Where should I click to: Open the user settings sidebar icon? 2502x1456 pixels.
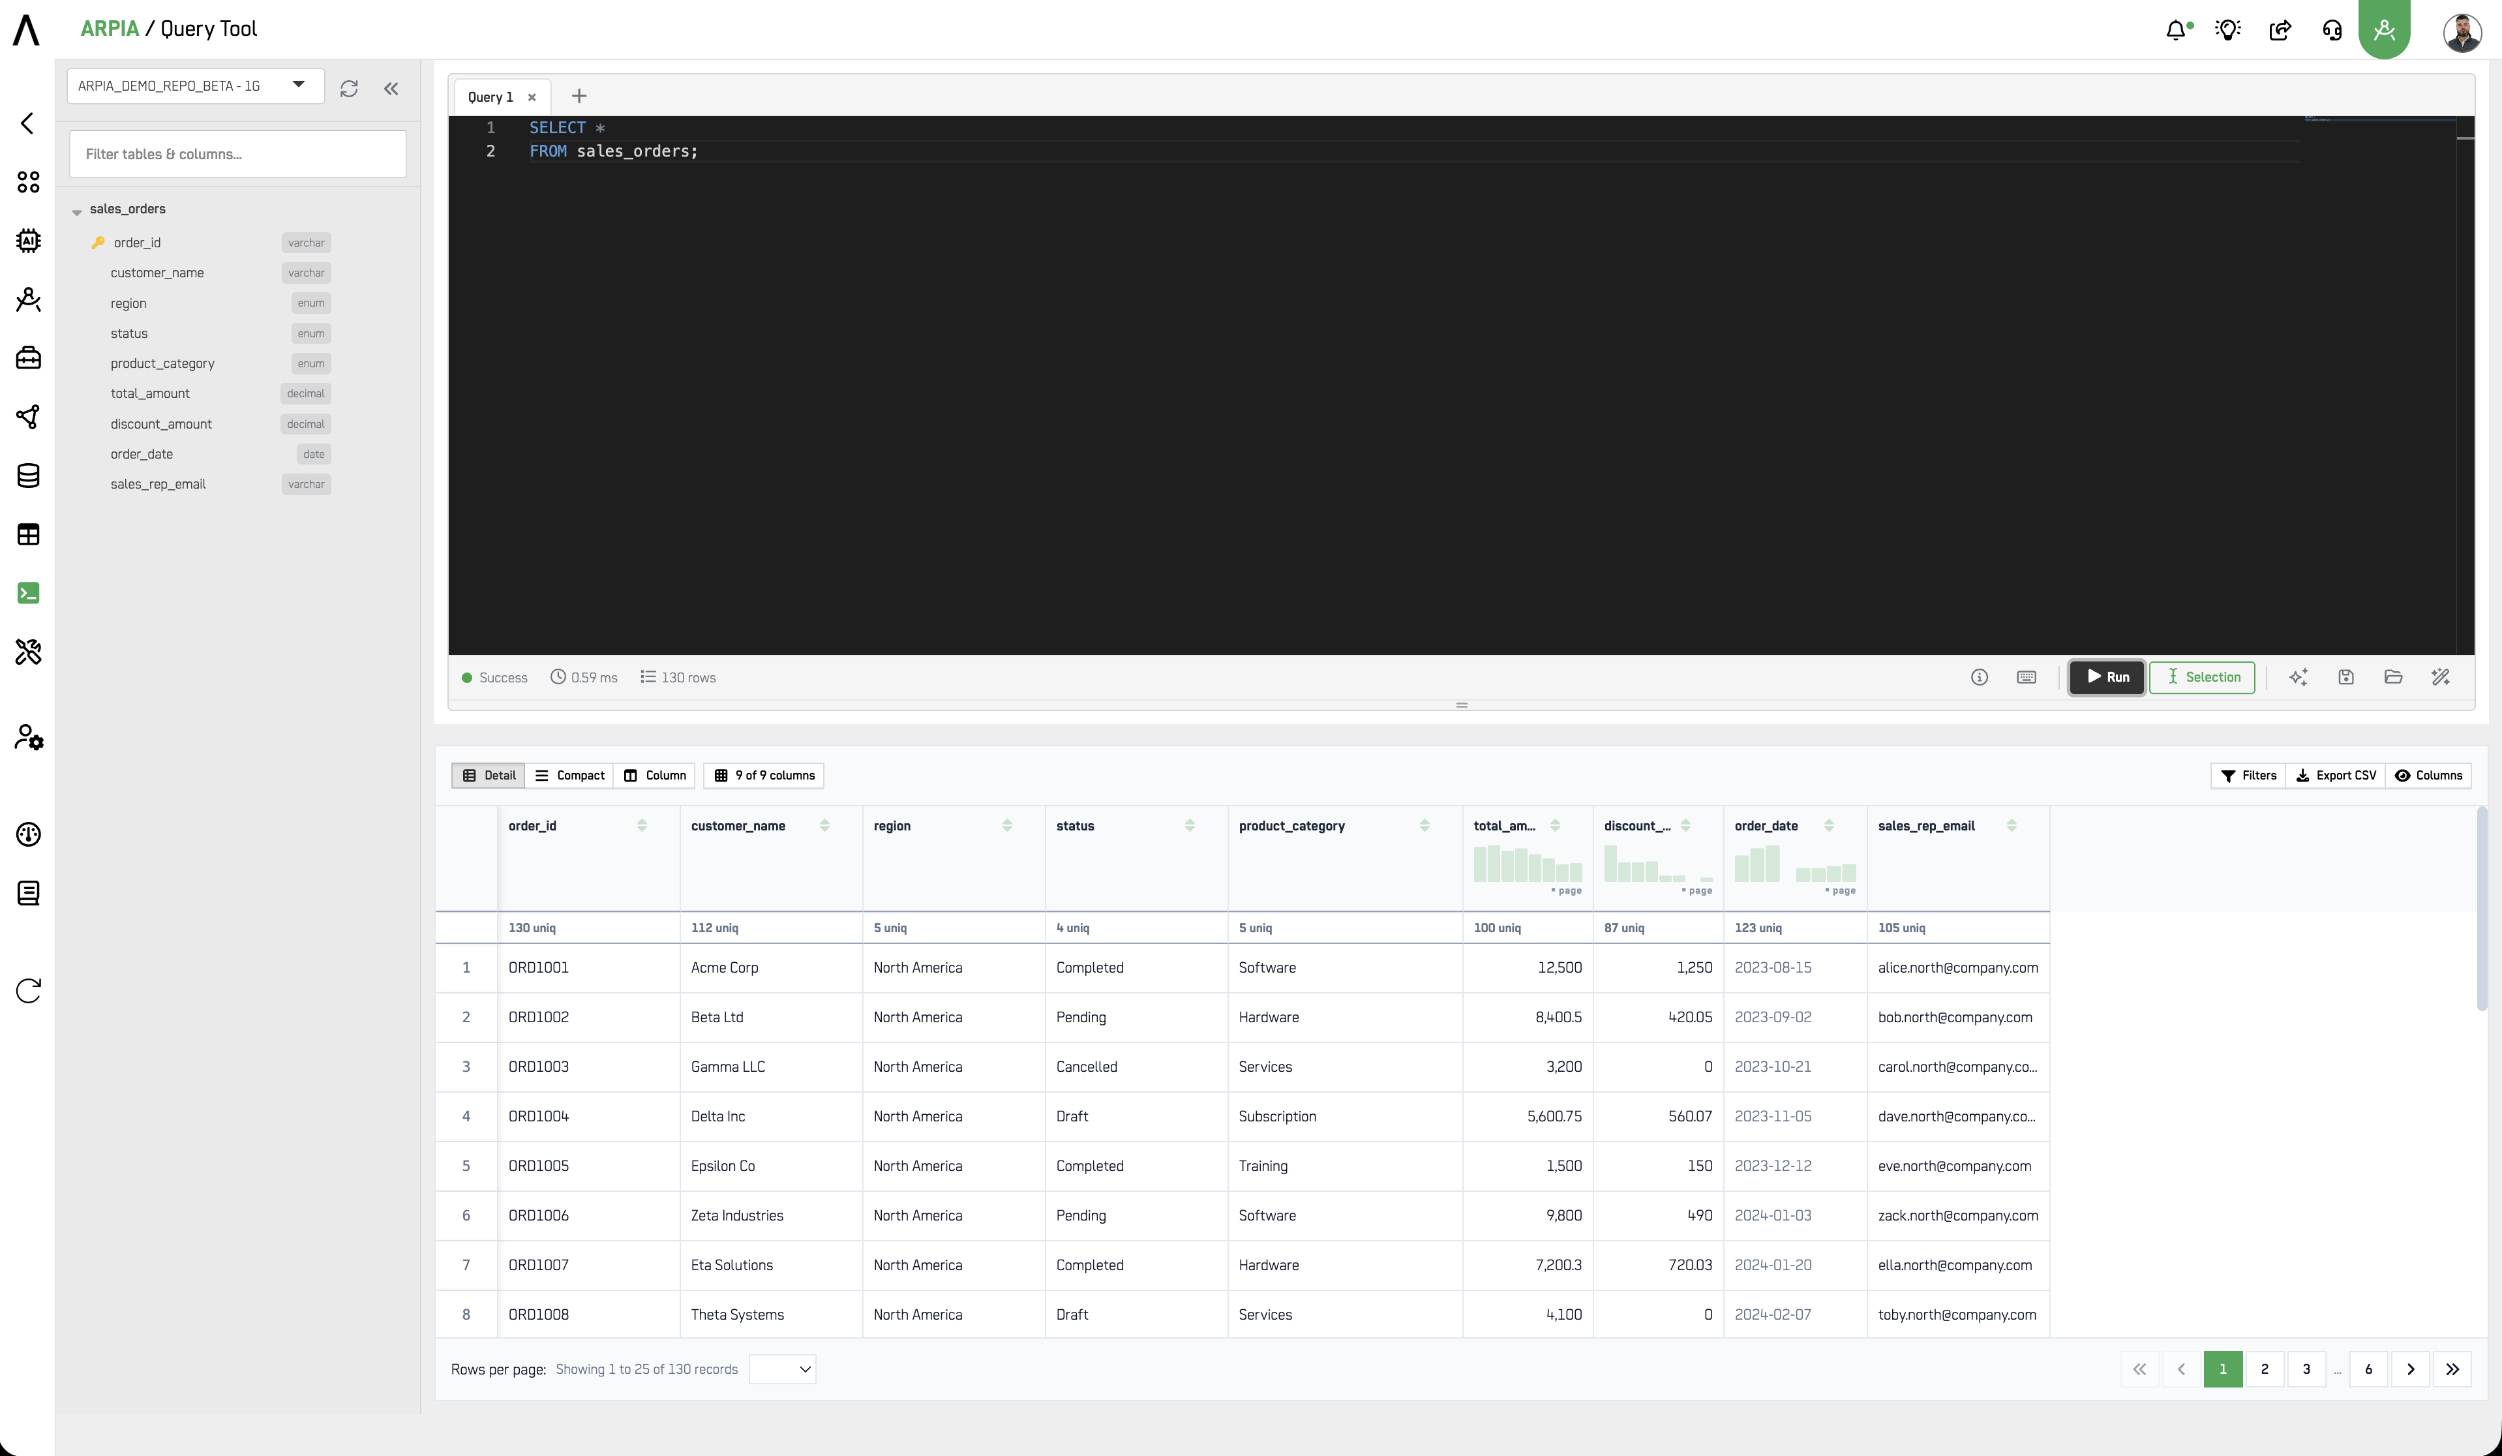tap(29, 737)
